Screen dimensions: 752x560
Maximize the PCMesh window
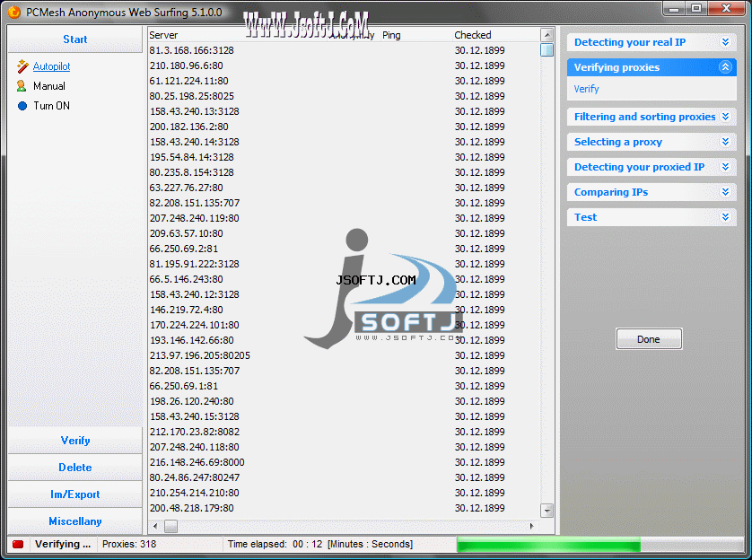(695, 9)
